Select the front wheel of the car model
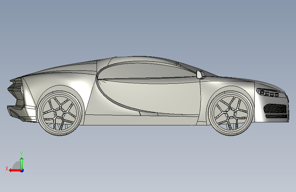Screen dimensions: 296x192 click(231, 113)
